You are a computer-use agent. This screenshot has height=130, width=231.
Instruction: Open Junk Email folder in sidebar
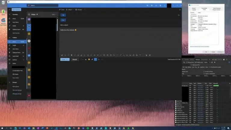[x=15, y=56]
